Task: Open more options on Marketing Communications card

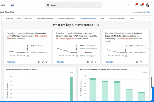Action: coord(145,62)
